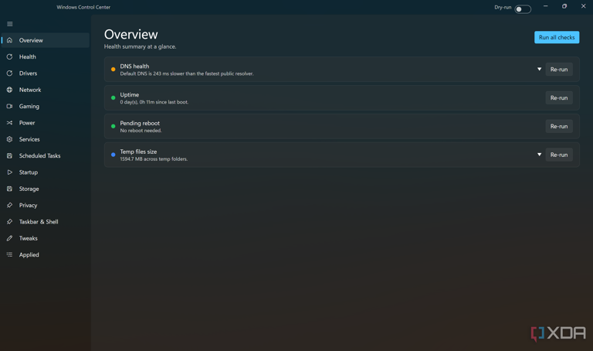Go to Taskbar & Shell label
593x351 pixels.
[x=39, y=222]
